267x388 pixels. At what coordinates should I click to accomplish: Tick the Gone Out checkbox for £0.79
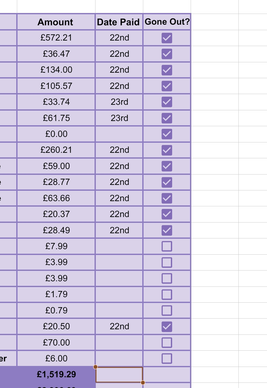167,310
